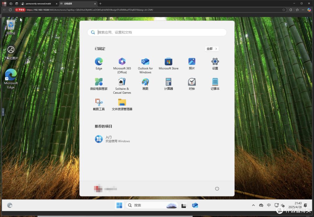
Task: Select 了解此图片 desktop icon
Action: point(11,53)
